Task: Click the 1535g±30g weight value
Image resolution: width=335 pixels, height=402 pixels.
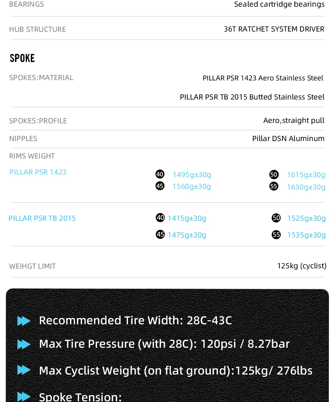Action: tap(306, 235)
